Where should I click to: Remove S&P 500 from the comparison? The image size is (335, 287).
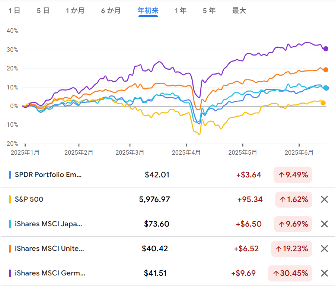[324, 199]
